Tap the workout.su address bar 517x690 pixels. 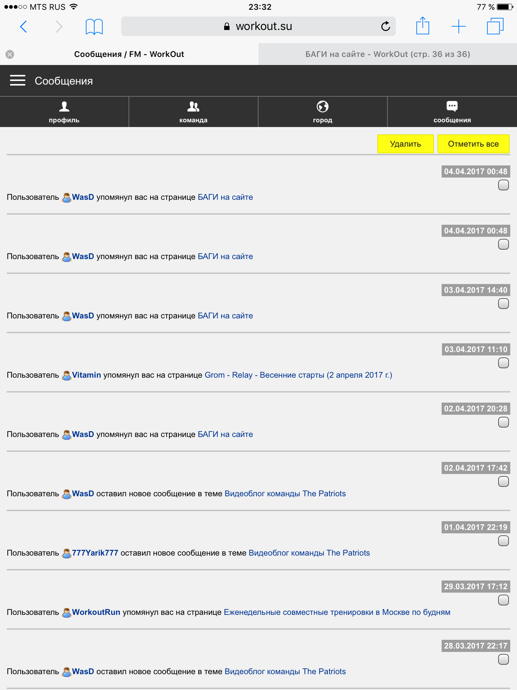coord(258,26)
